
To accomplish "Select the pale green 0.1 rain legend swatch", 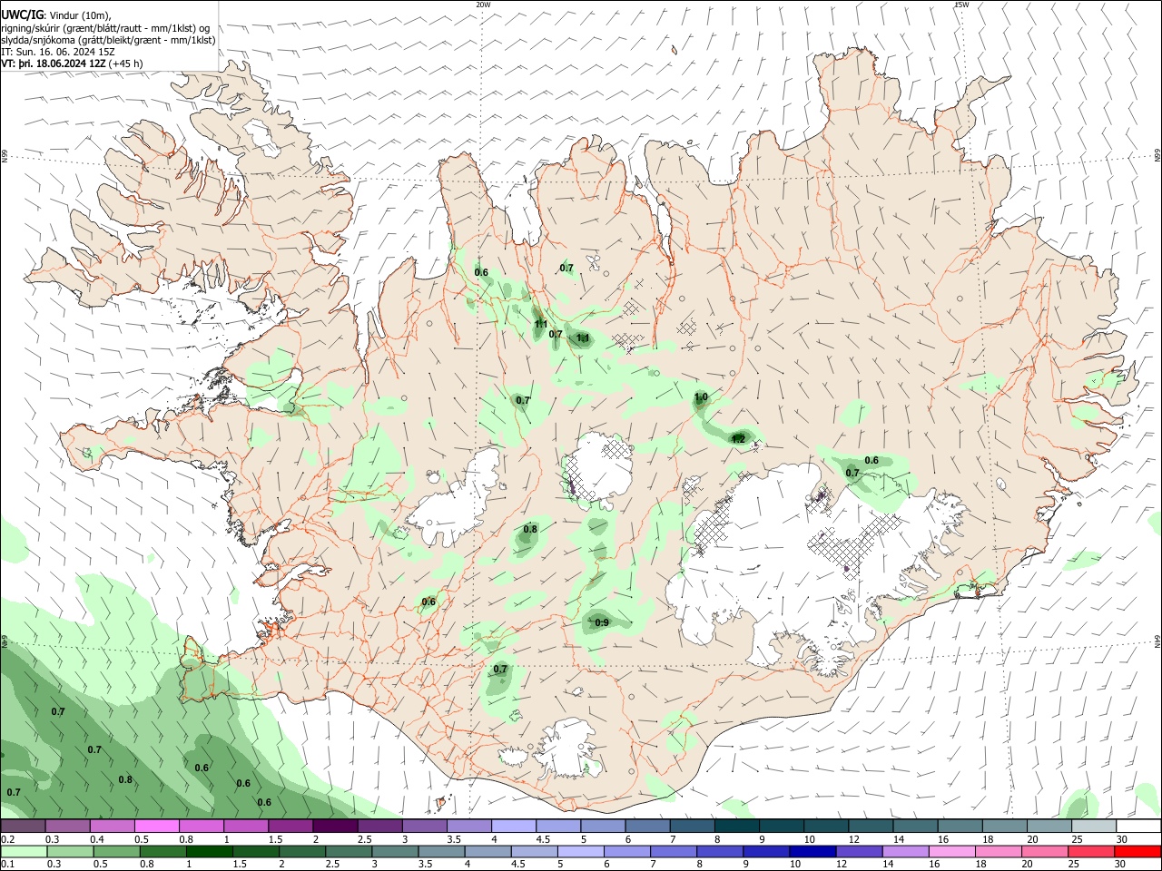I will [x=24, y=851].
